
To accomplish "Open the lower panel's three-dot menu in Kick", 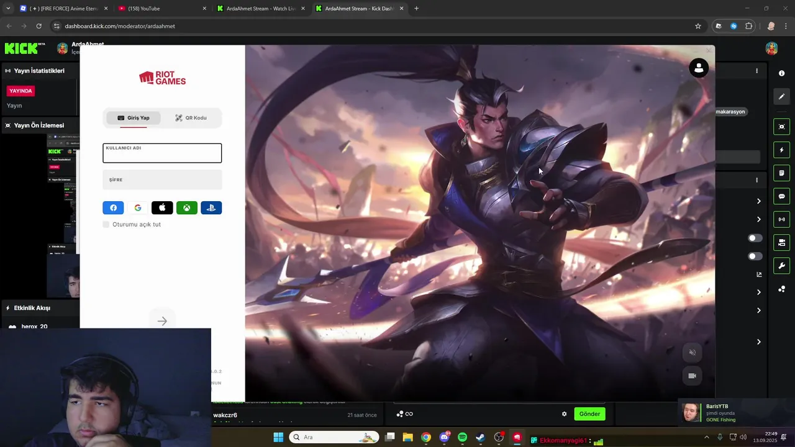I will (756, 180).
